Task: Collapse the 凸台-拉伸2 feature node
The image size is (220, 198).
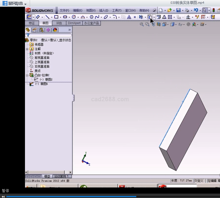Action: pyautogui.click(x=27, y=75)
